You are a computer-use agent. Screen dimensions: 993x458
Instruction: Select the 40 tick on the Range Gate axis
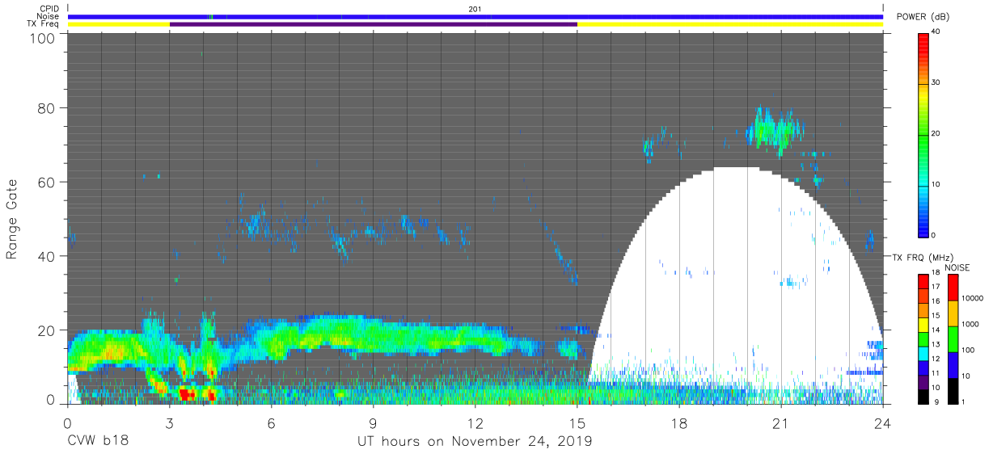pos(45,256)
